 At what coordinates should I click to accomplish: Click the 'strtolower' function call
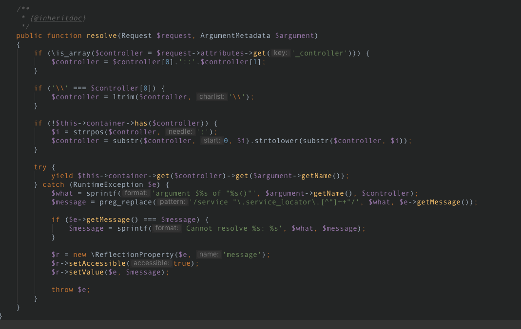click(x=277, y=141)
